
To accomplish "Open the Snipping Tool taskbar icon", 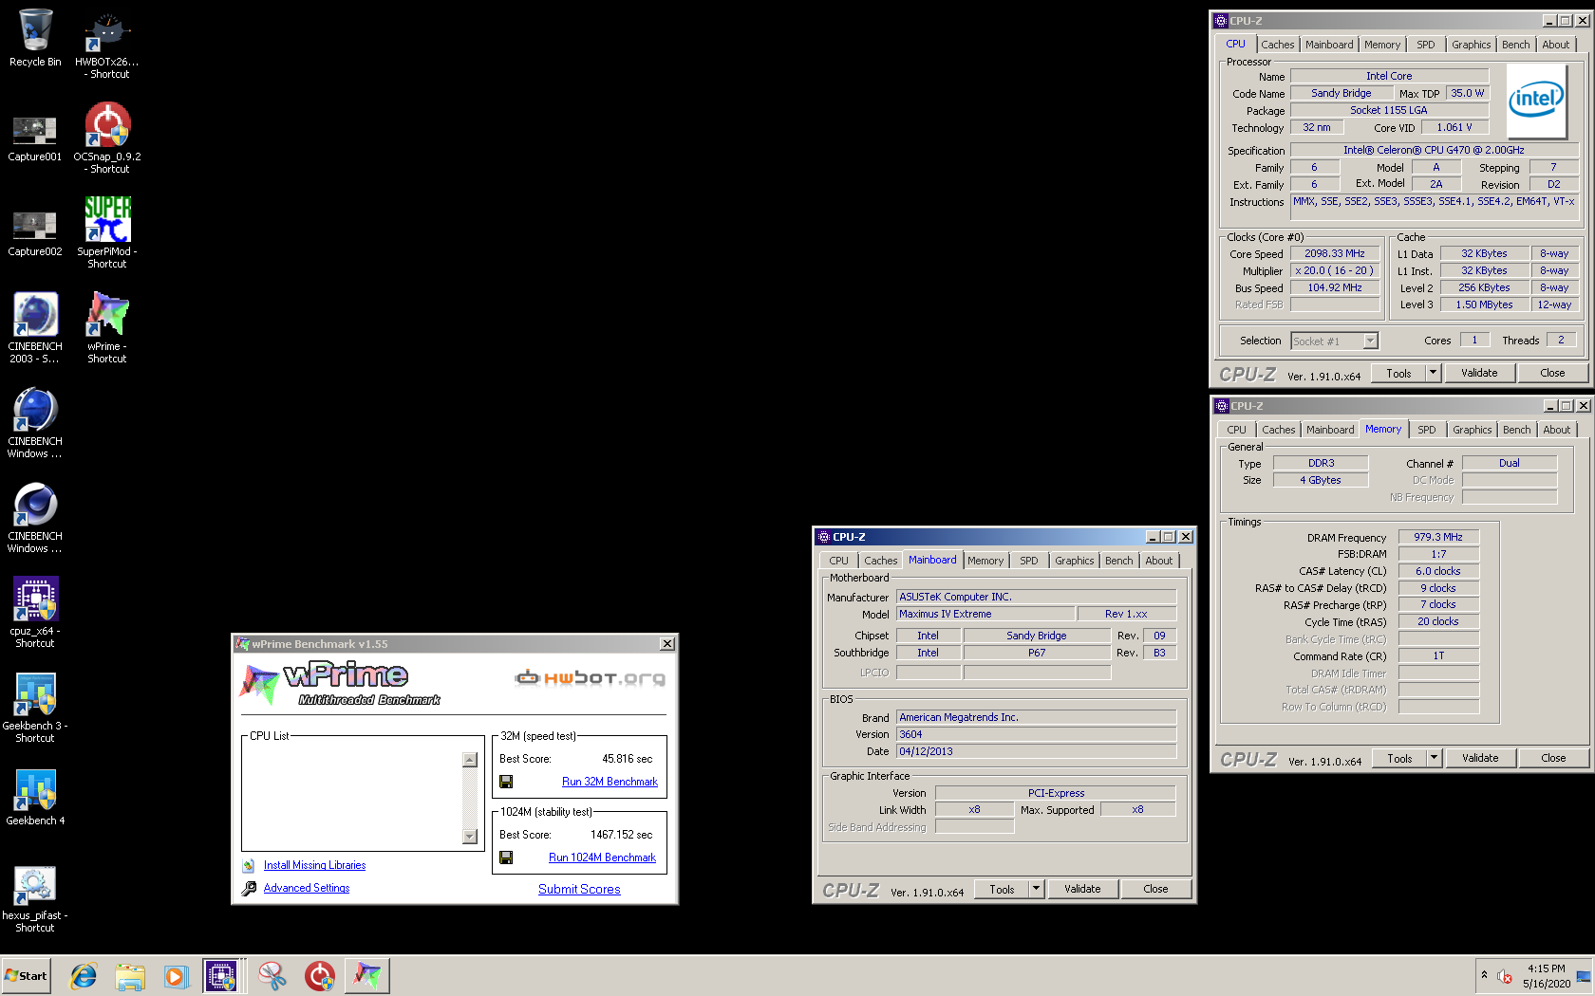I will coord(272,975).
